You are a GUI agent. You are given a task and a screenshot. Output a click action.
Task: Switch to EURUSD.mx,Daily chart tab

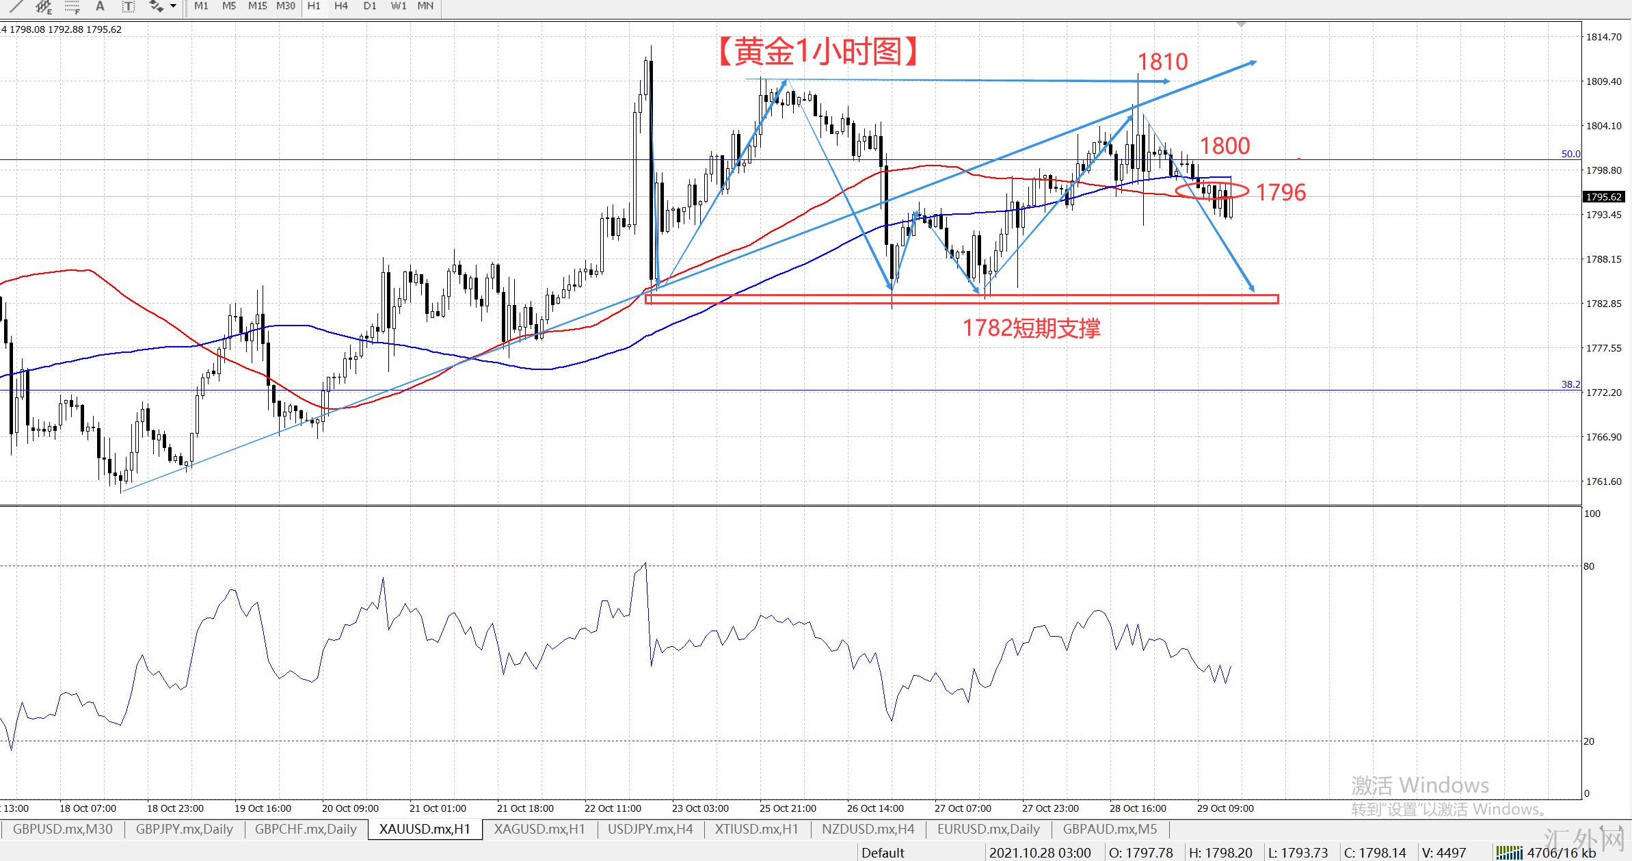988,830
